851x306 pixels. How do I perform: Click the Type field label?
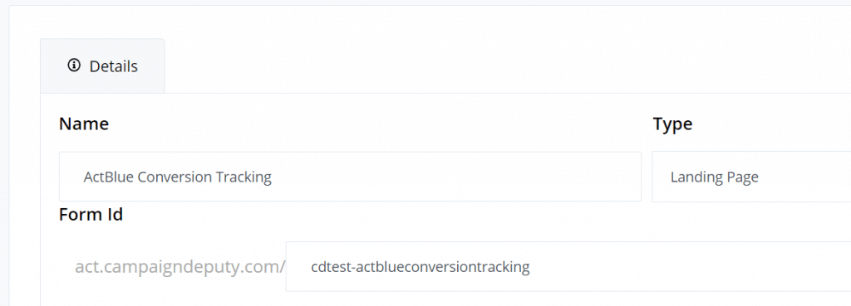[672, 124]
